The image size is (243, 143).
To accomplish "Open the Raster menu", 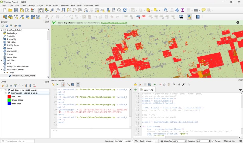I will point(56,5).
